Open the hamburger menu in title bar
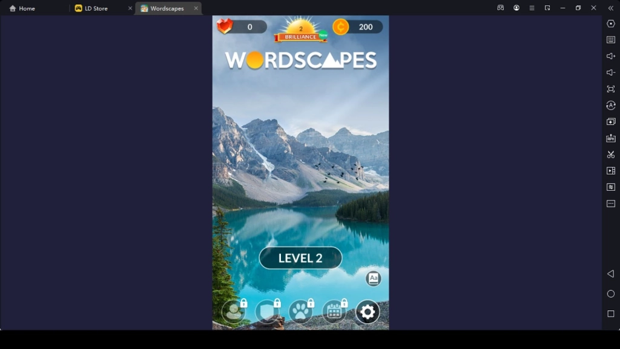620x349 pixels. [532, 8]
